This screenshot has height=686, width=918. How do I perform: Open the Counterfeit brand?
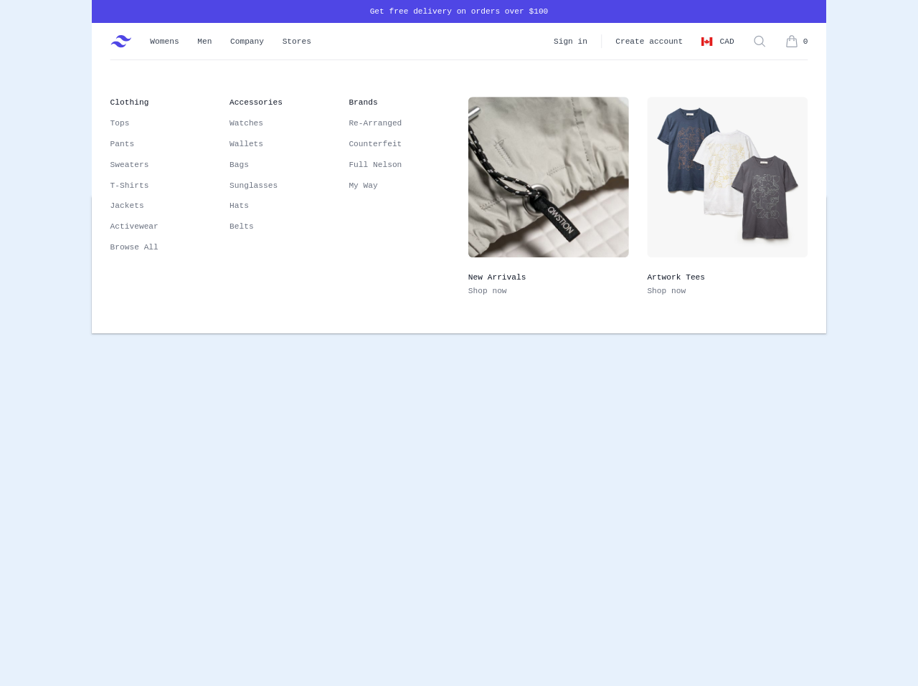tap(375, 144)
